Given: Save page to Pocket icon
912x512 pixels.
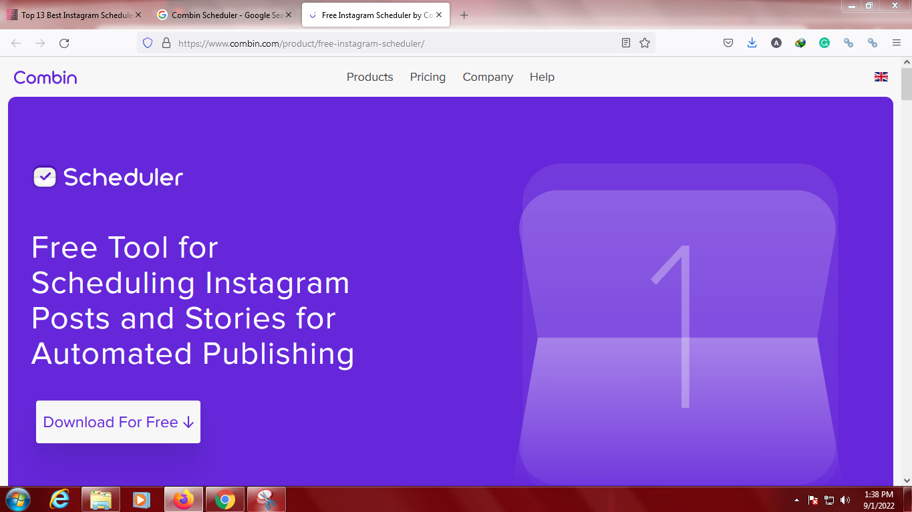Looking at the screenshot, I should (728, 43).
